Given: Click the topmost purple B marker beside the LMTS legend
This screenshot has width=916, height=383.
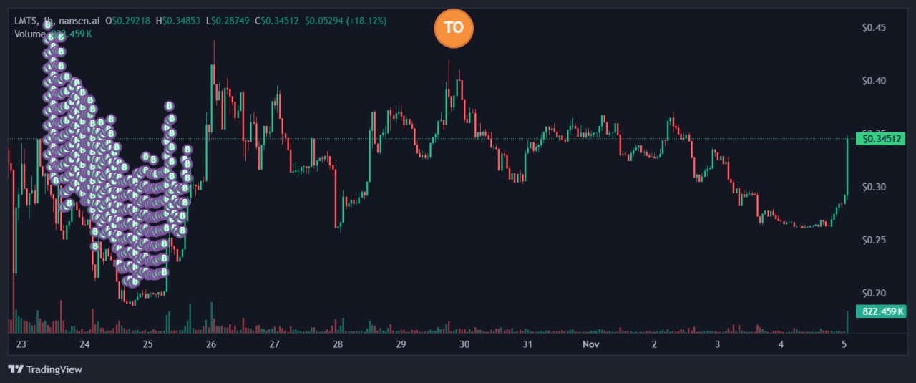Looking at the screenshot, I should pos(48,24).
